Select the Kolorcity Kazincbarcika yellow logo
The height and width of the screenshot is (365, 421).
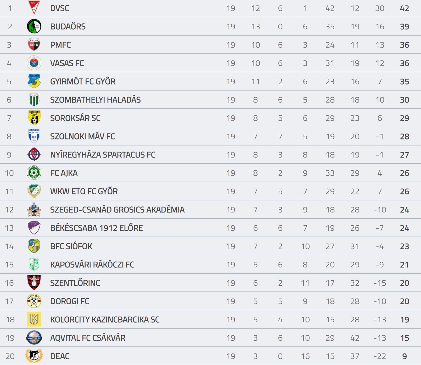(34, 319)
